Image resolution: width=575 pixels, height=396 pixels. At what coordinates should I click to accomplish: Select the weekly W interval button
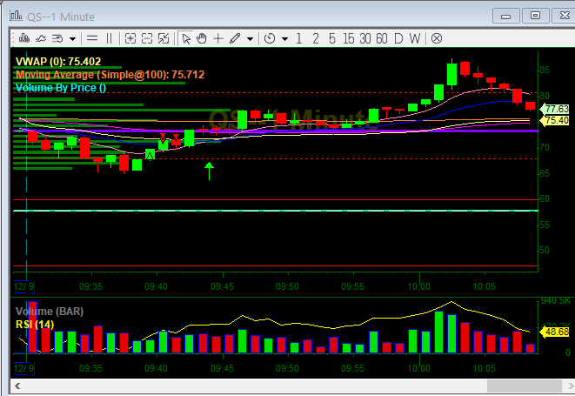click(x=415, y=38)
